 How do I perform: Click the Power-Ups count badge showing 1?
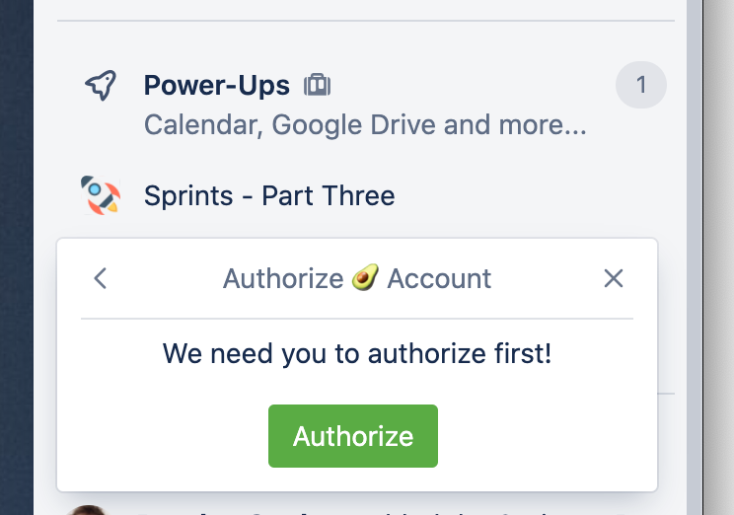click(641, 85)
